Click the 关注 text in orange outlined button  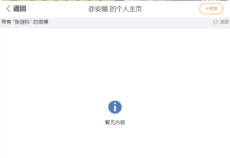(x=213, y=9)
